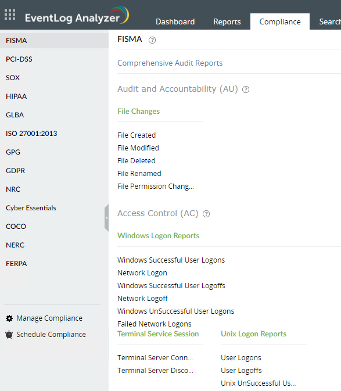The height and width of the screenshot is (391, 341).
Task: Click the FISMA page title
Action: click(x=130, y=39)
